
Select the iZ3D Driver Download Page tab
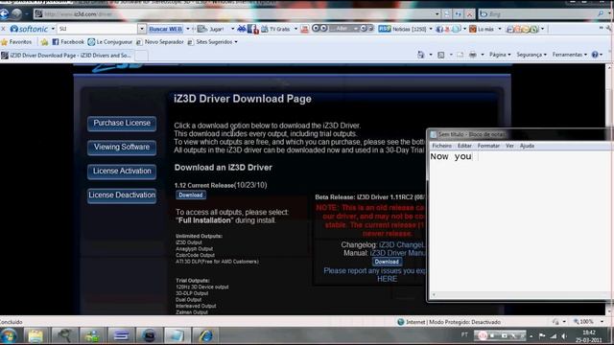tap(67, 56)
